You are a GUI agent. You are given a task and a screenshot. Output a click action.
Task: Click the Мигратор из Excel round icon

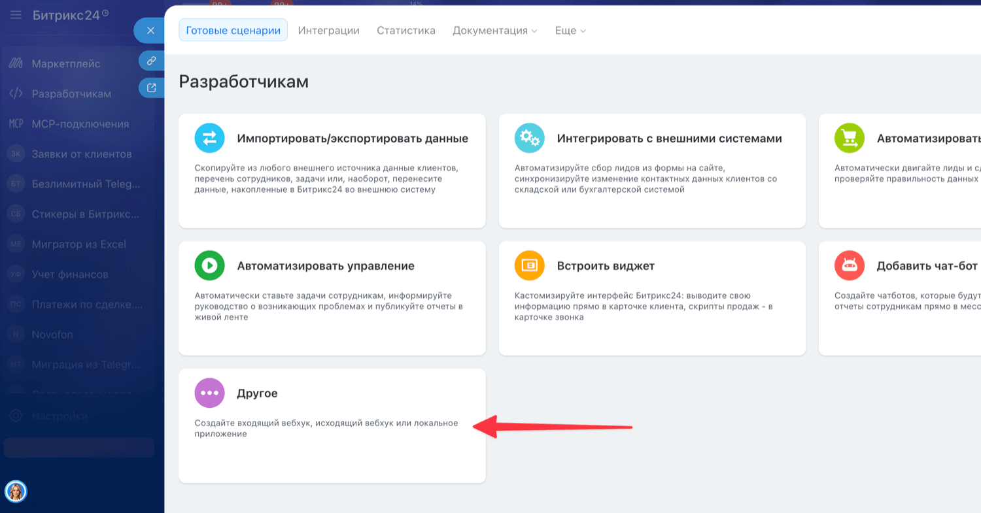pos(16,244)
